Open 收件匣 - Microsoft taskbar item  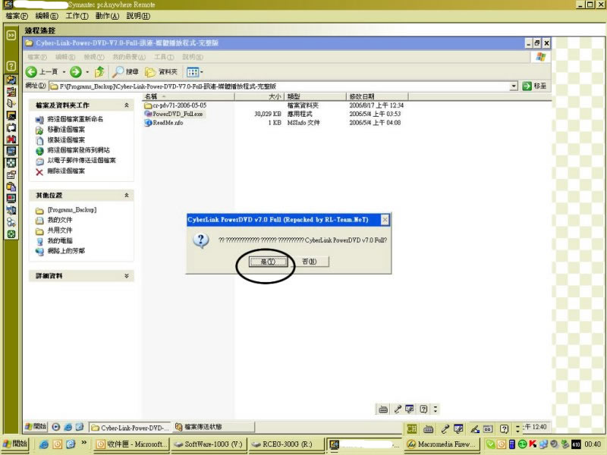click(x=131, y=444)
